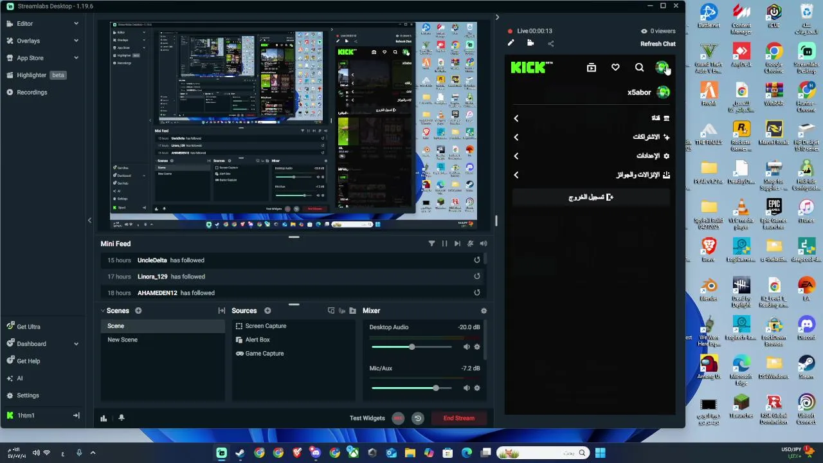Open Discord desktop shortcut
This screenshot has height=463, width=823.
click(806, 327)
